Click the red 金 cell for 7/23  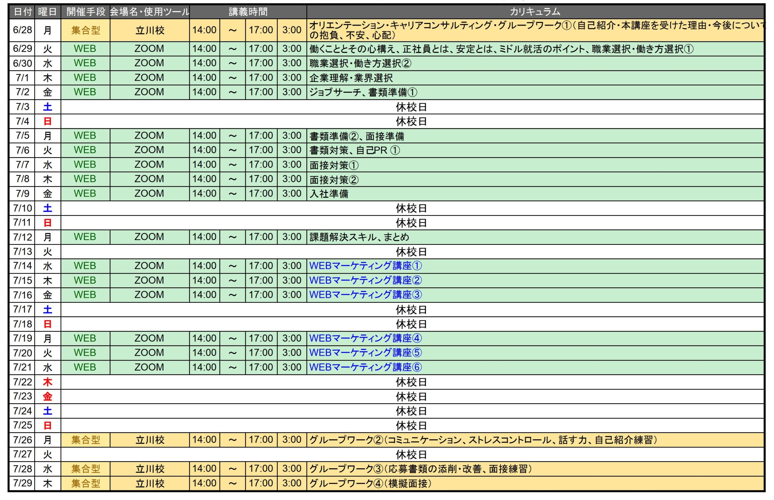tap(47, 396)
